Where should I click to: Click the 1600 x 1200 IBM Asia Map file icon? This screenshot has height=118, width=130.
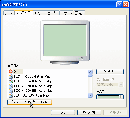pos(11,91)
